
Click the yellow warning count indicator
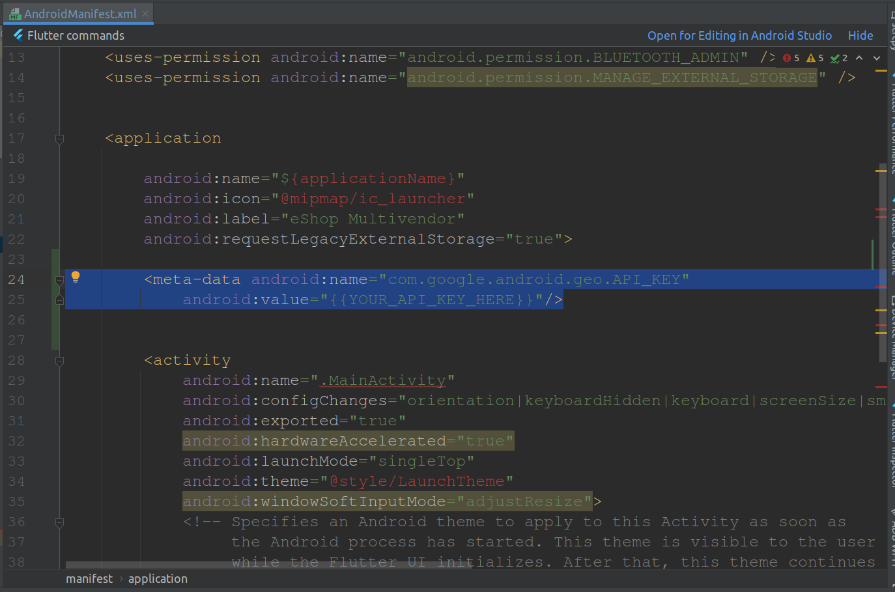(815, 58)
